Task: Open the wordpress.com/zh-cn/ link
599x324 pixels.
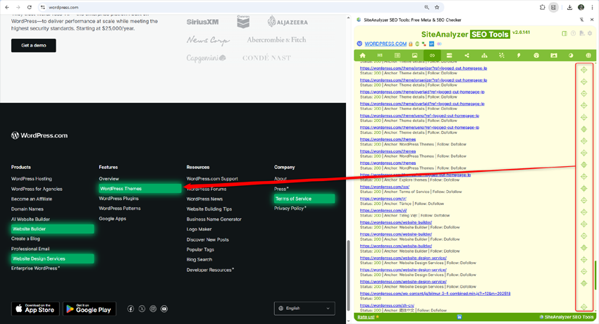Action: [x=387, y=305]
